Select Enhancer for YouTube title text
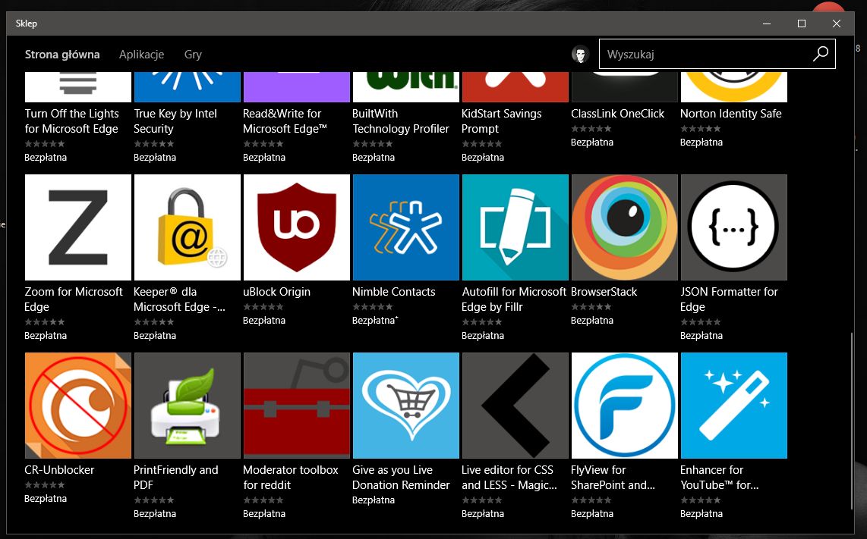This screenshot has width=867, height=539. coord(720,477)
